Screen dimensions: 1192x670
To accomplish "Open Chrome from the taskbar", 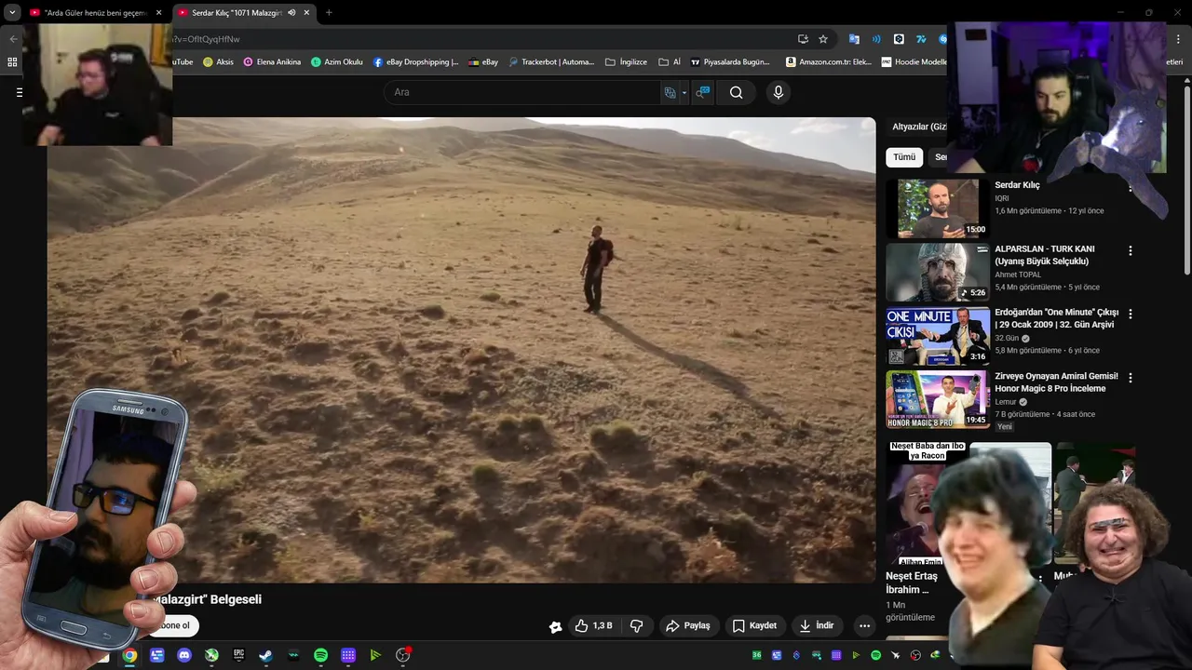I will click(x=129, y=655).
